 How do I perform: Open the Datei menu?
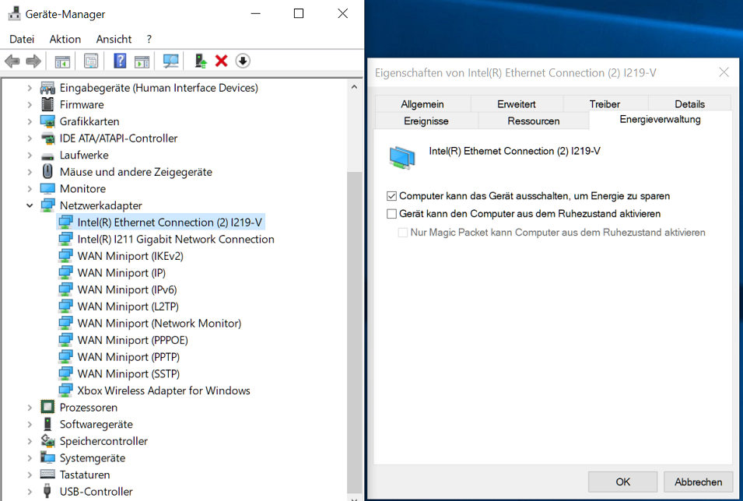(22, 39)
